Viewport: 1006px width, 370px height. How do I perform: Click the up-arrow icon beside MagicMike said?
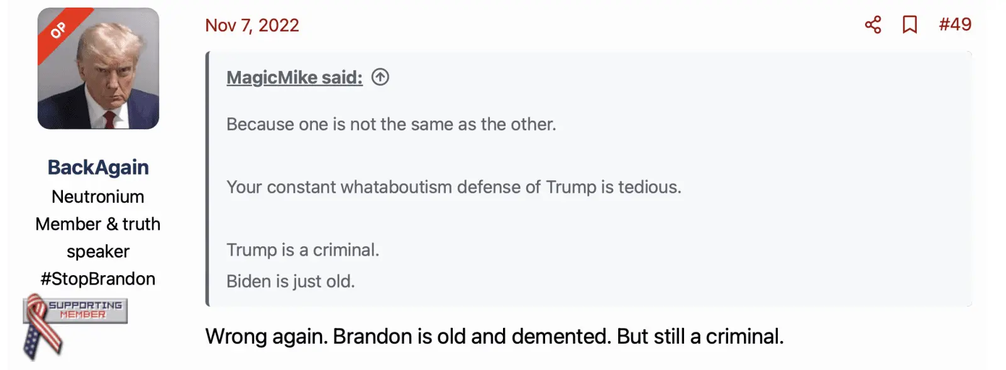click(380, 77)
